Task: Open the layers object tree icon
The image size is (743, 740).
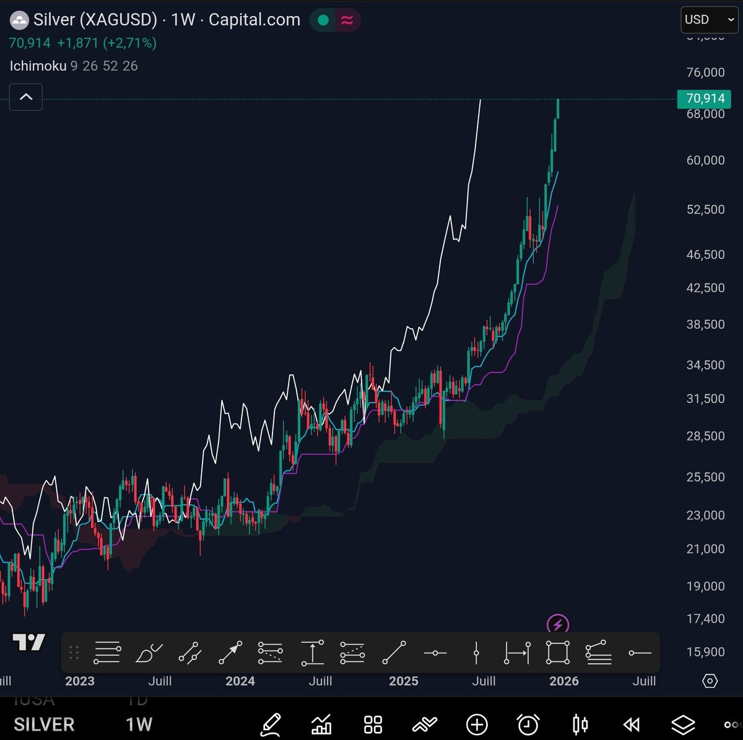Action: (683, 724)
